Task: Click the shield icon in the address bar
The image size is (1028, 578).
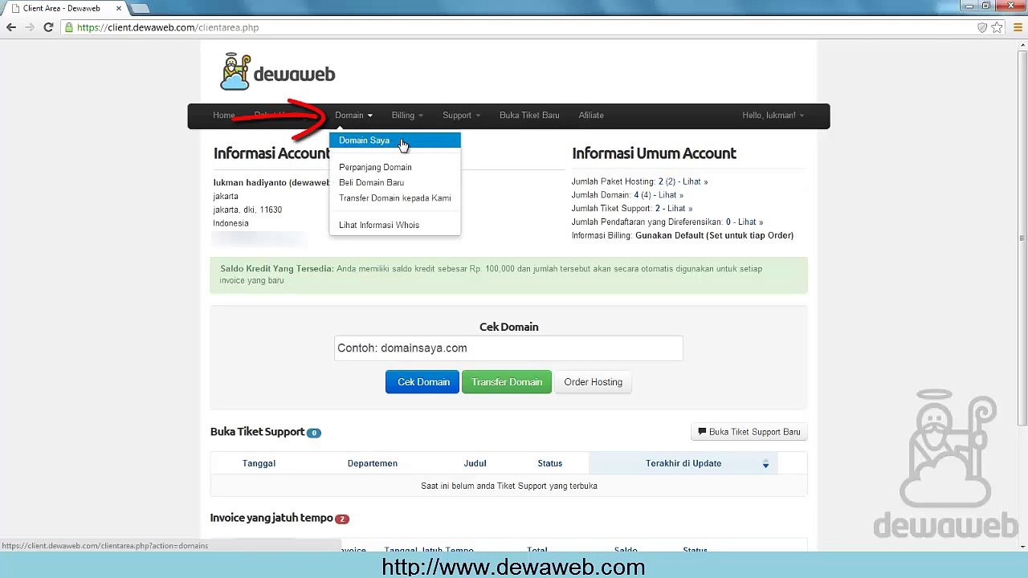Action: 981,27
